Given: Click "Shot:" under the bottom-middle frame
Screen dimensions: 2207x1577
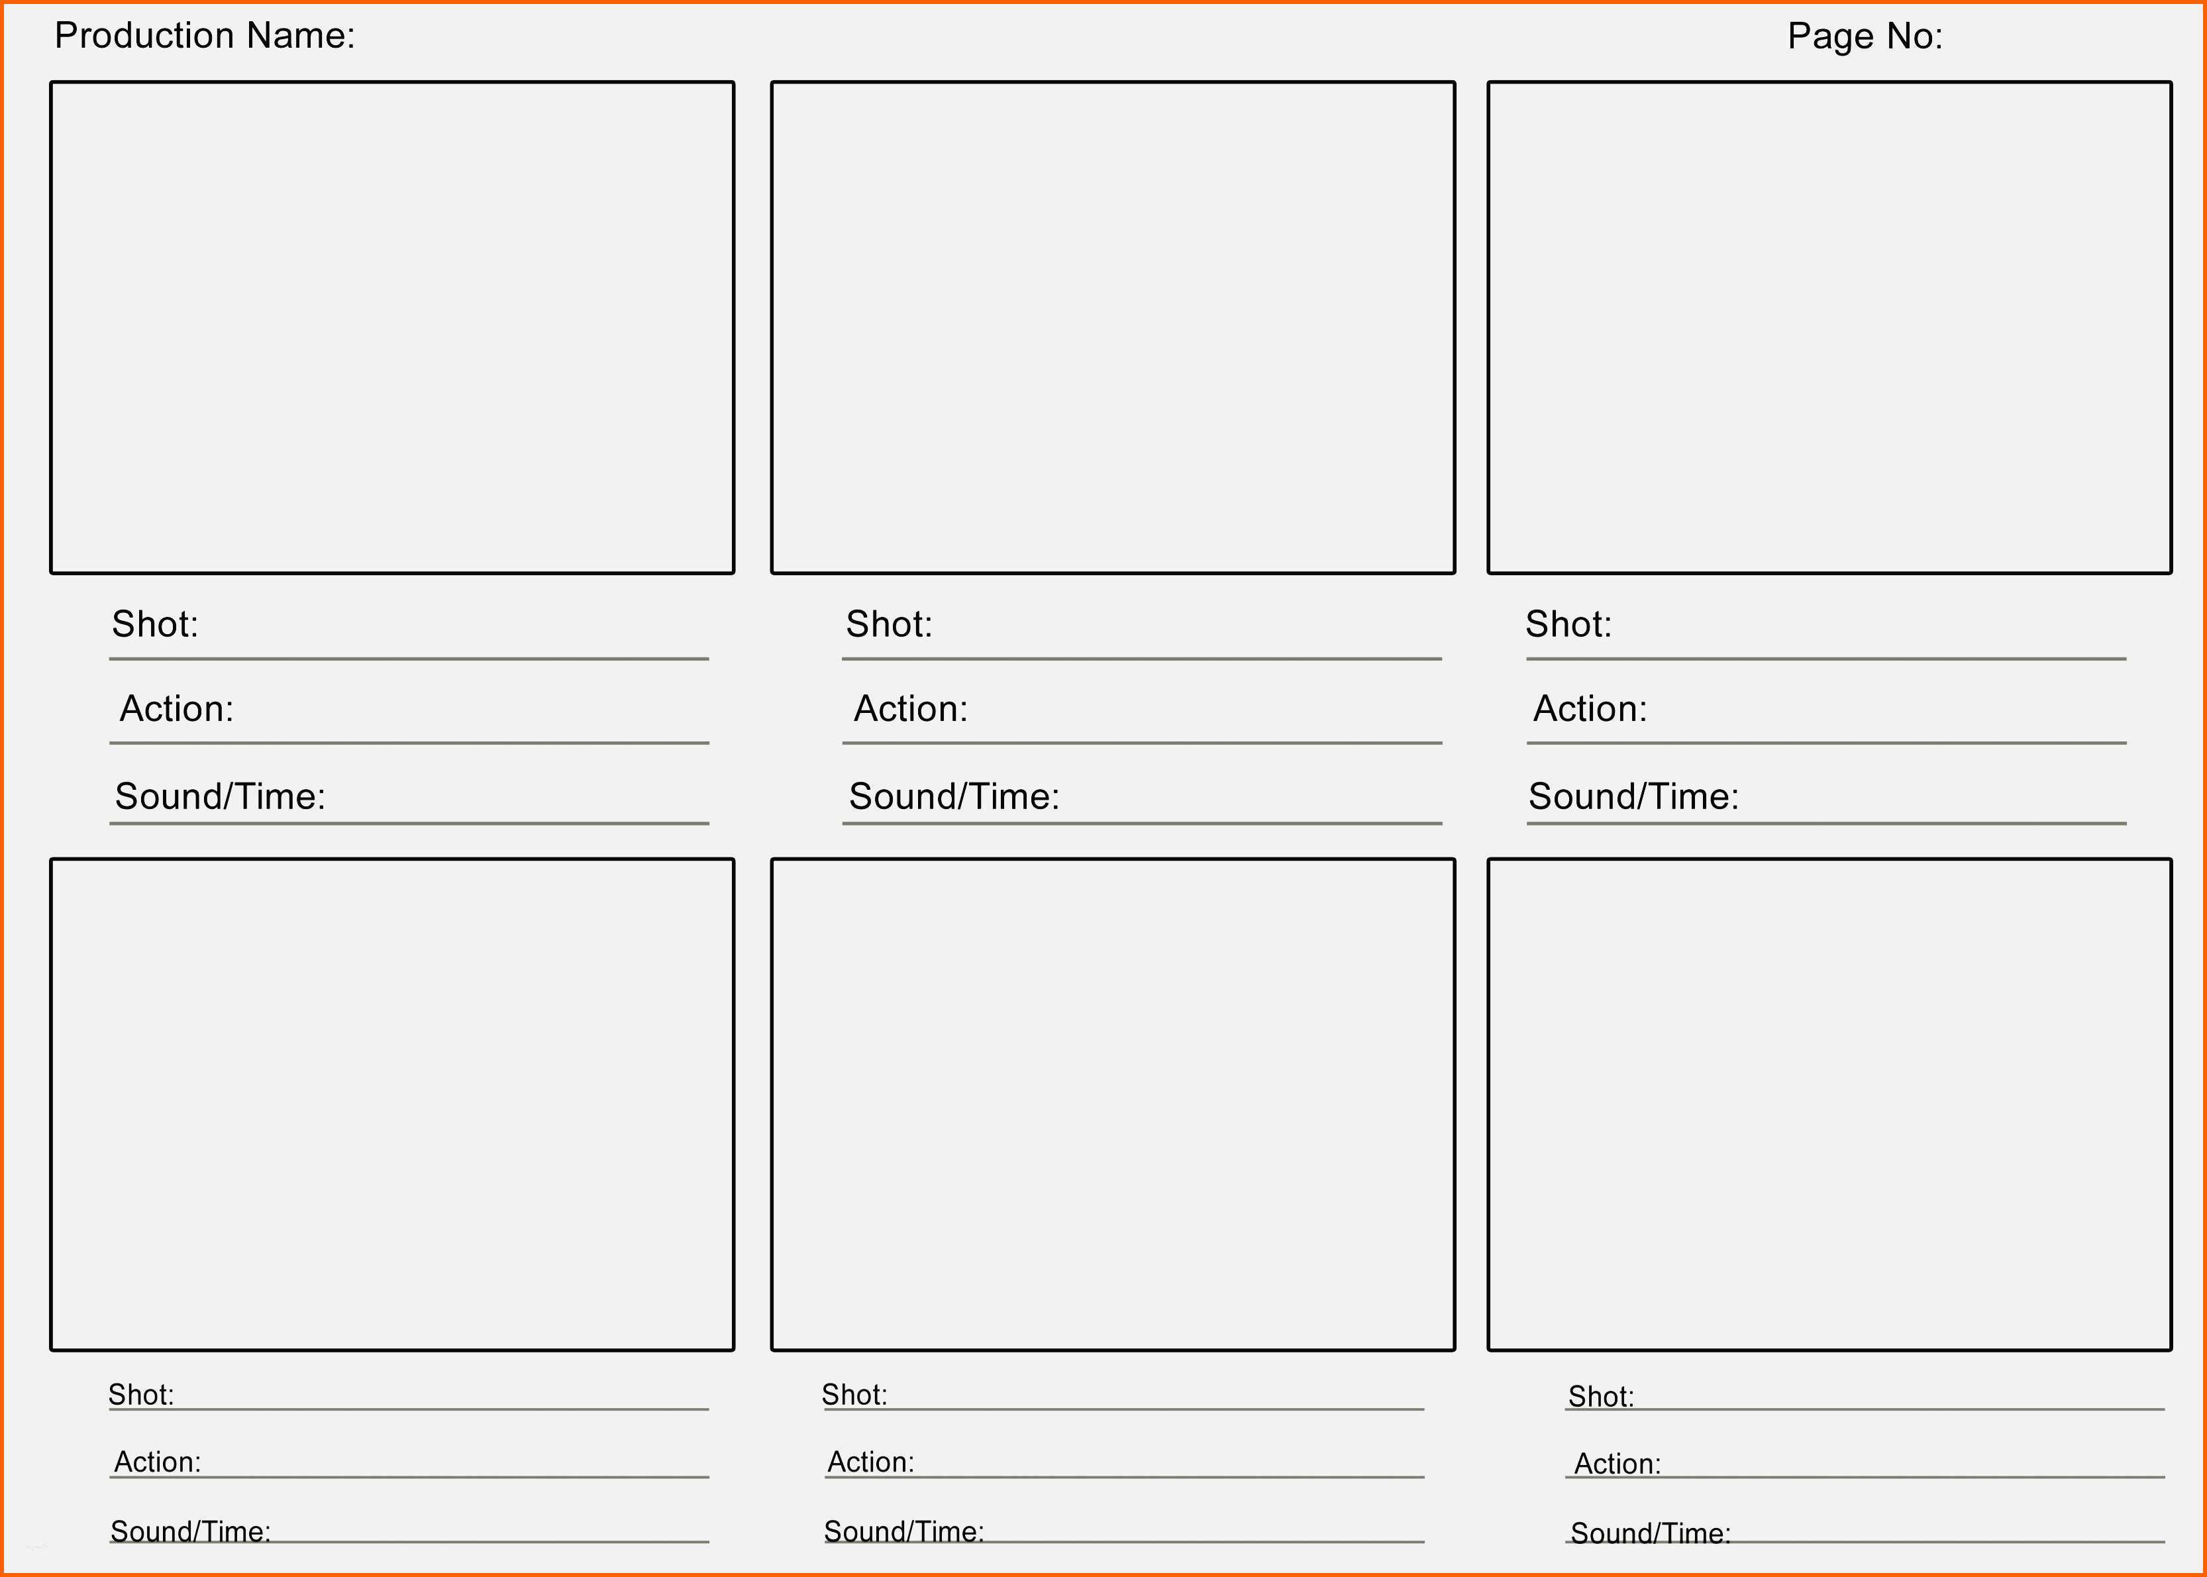Looking at the screenshot, I should [854, 1395].
